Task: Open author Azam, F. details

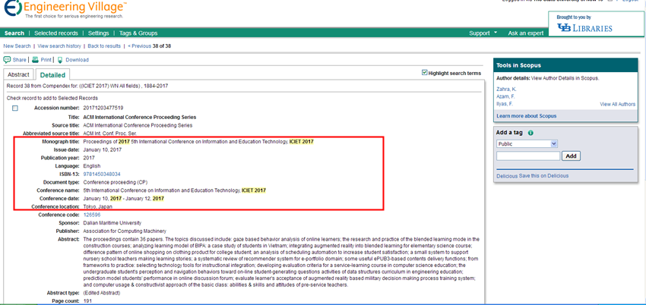Action: tap(505, 96)
